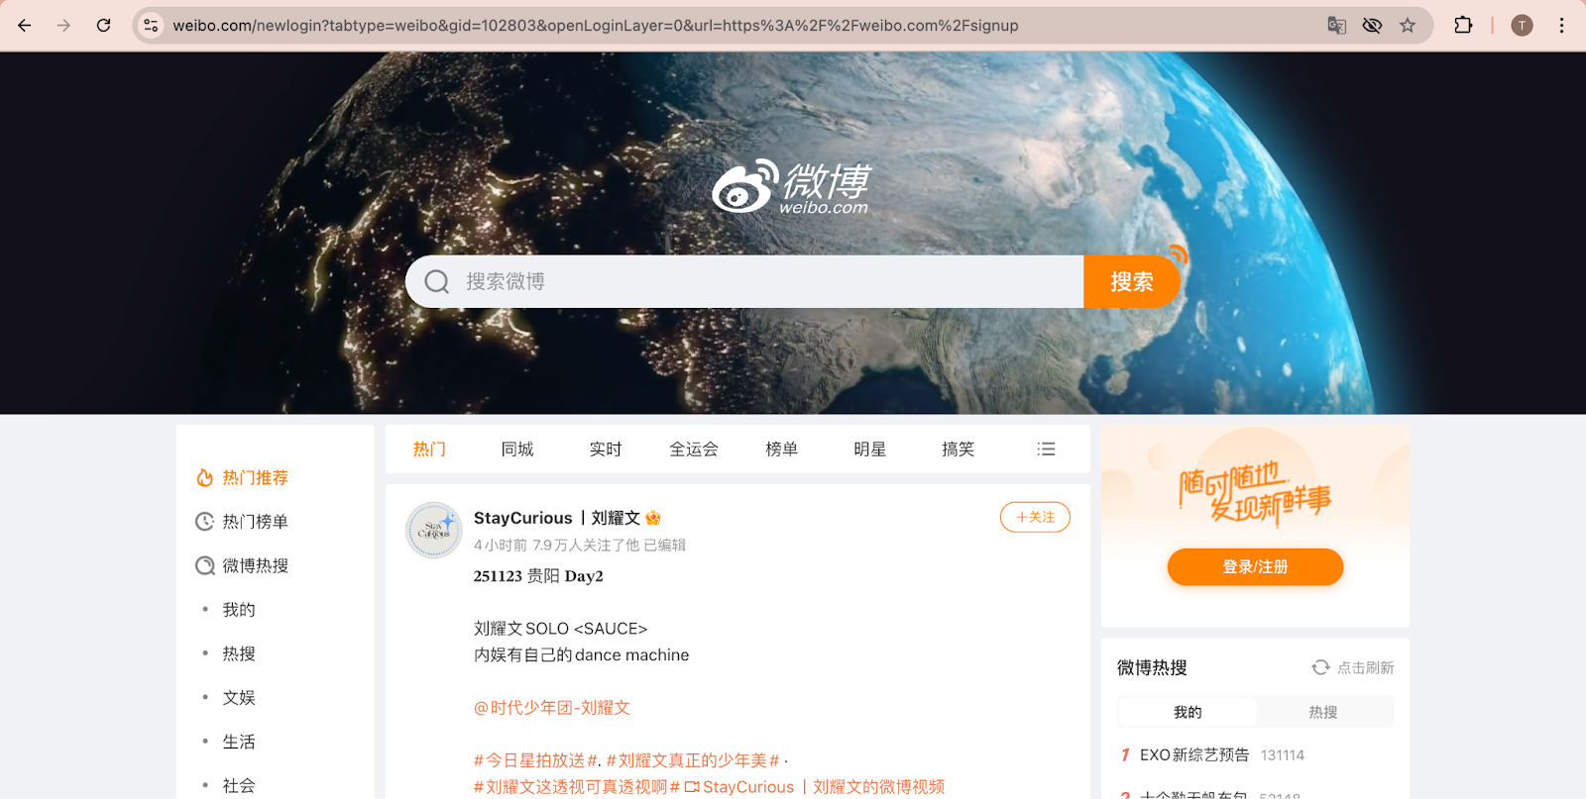Select 热搜 in the sidebar

(239, 653)
